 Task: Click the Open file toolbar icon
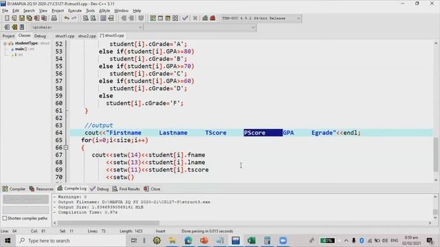coord(14,19)
